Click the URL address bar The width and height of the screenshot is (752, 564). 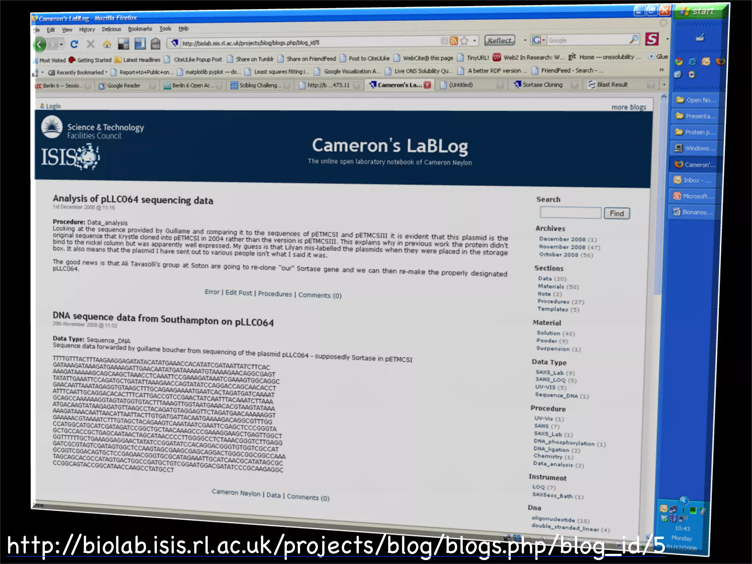pyautogui.click(x=310, y=42)
